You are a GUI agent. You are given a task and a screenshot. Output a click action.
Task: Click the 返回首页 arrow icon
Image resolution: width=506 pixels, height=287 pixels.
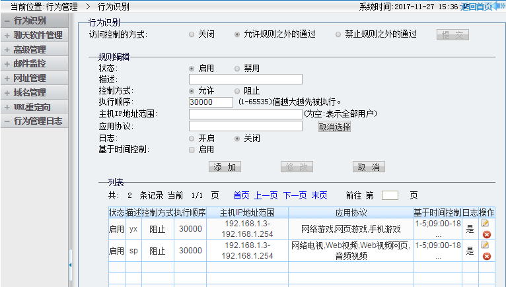[499, 6]
